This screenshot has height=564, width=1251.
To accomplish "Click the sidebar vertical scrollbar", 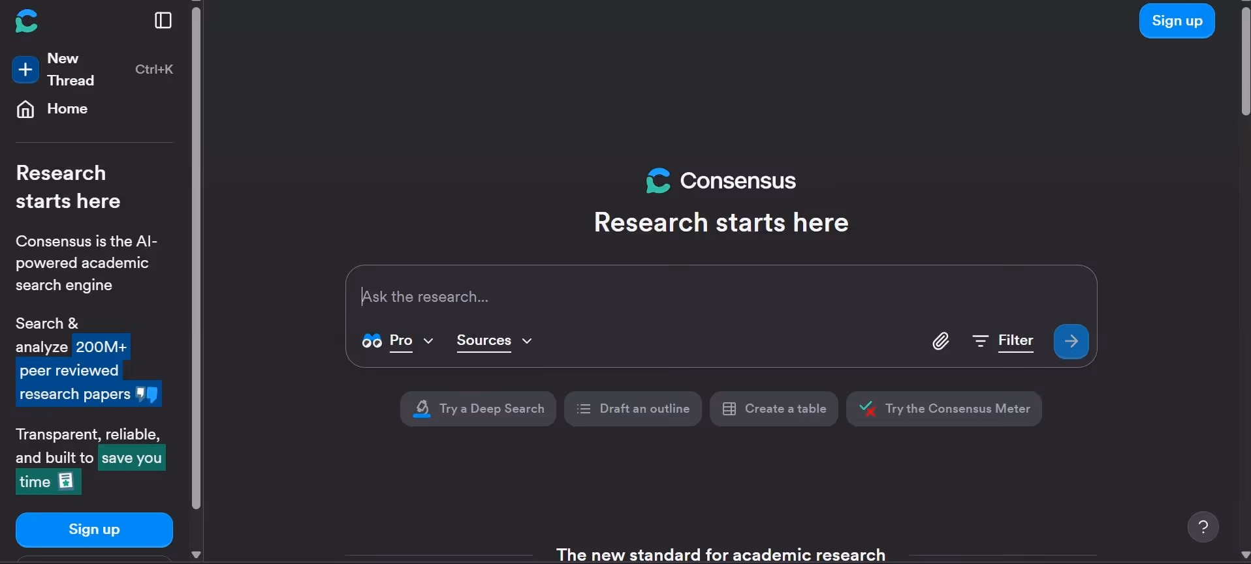I will point(196,258).
